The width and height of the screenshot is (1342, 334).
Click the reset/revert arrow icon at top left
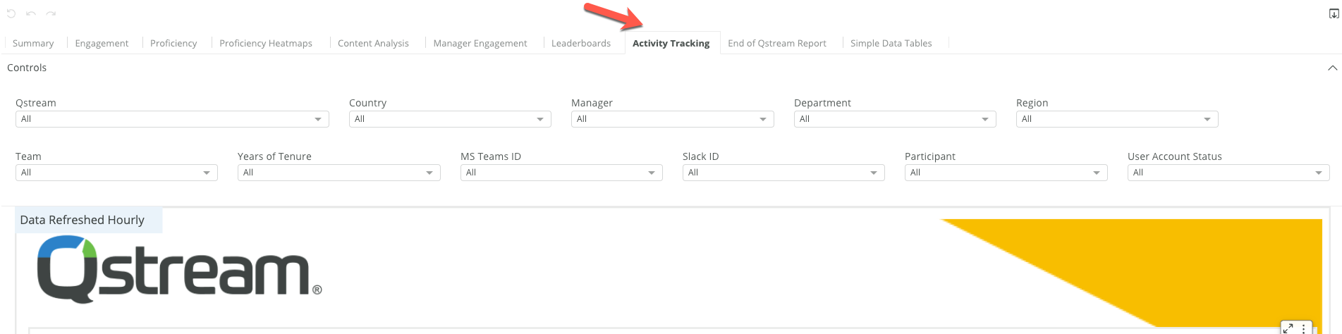[x=11, y=13]
